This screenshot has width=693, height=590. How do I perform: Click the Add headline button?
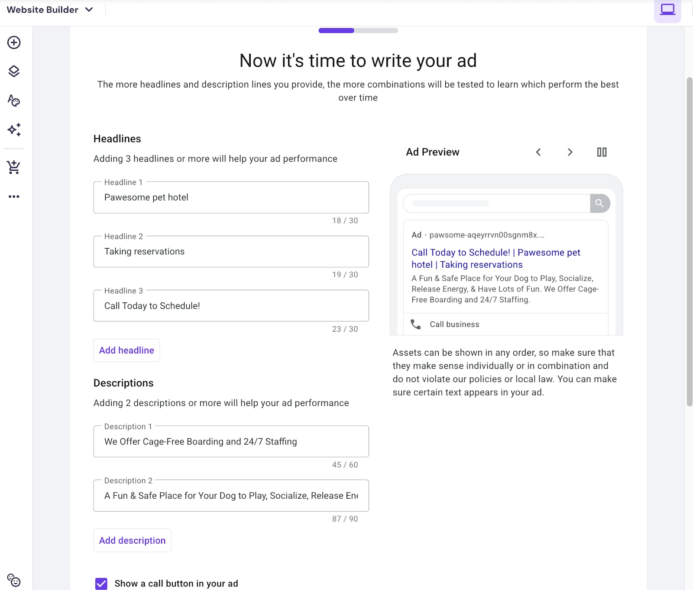126,350
